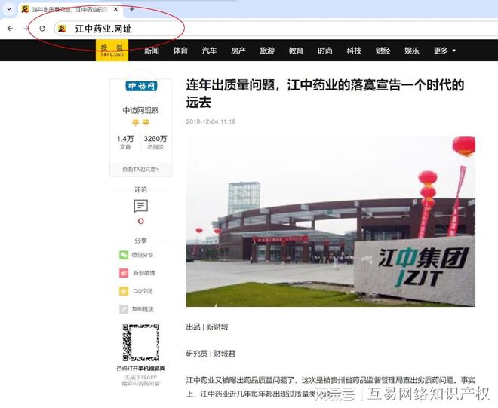Go to 体育 section
Screen dimensions: 498x408
click(x=180, y=51)
